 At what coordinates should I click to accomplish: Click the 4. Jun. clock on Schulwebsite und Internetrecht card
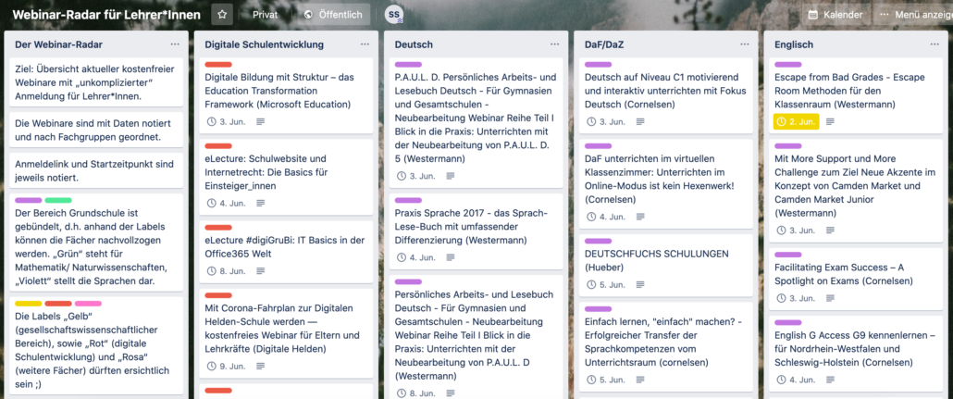click(x=212, y=203)
